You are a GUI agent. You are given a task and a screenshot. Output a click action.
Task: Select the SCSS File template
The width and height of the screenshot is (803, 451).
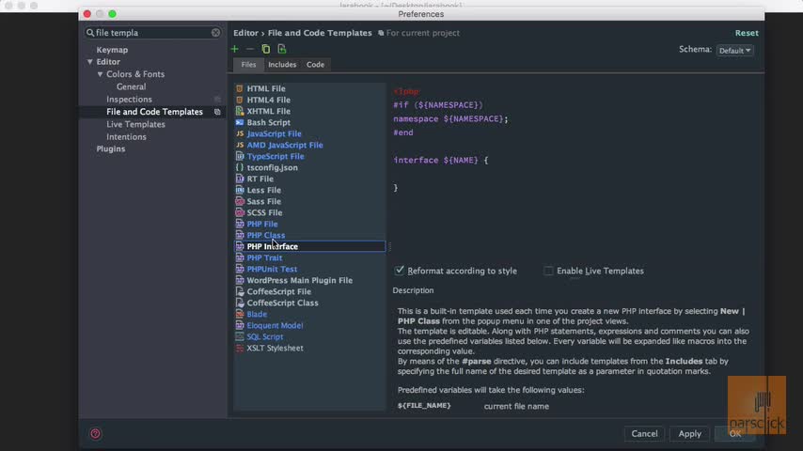tap(264, 212)
